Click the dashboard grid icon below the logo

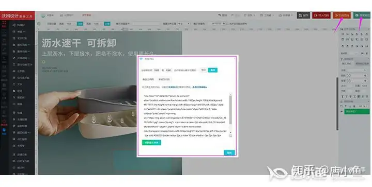[4, 24]
